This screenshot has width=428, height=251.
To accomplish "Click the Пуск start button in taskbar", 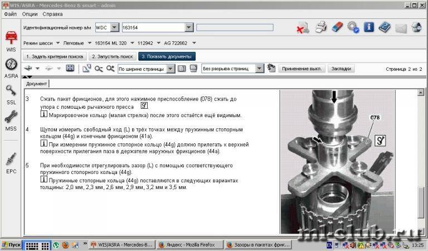I will point(12,245).
